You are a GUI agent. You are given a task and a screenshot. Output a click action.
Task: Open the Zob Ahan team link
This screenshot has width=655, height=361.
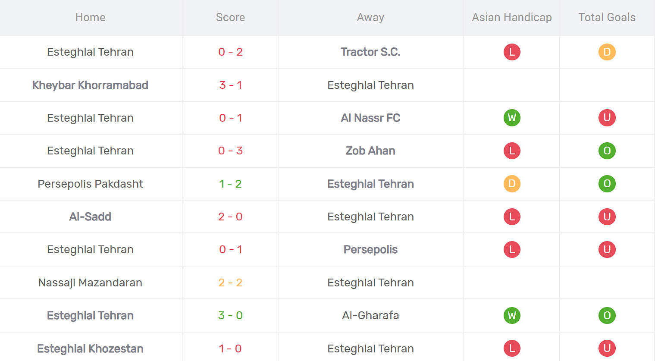370,151
